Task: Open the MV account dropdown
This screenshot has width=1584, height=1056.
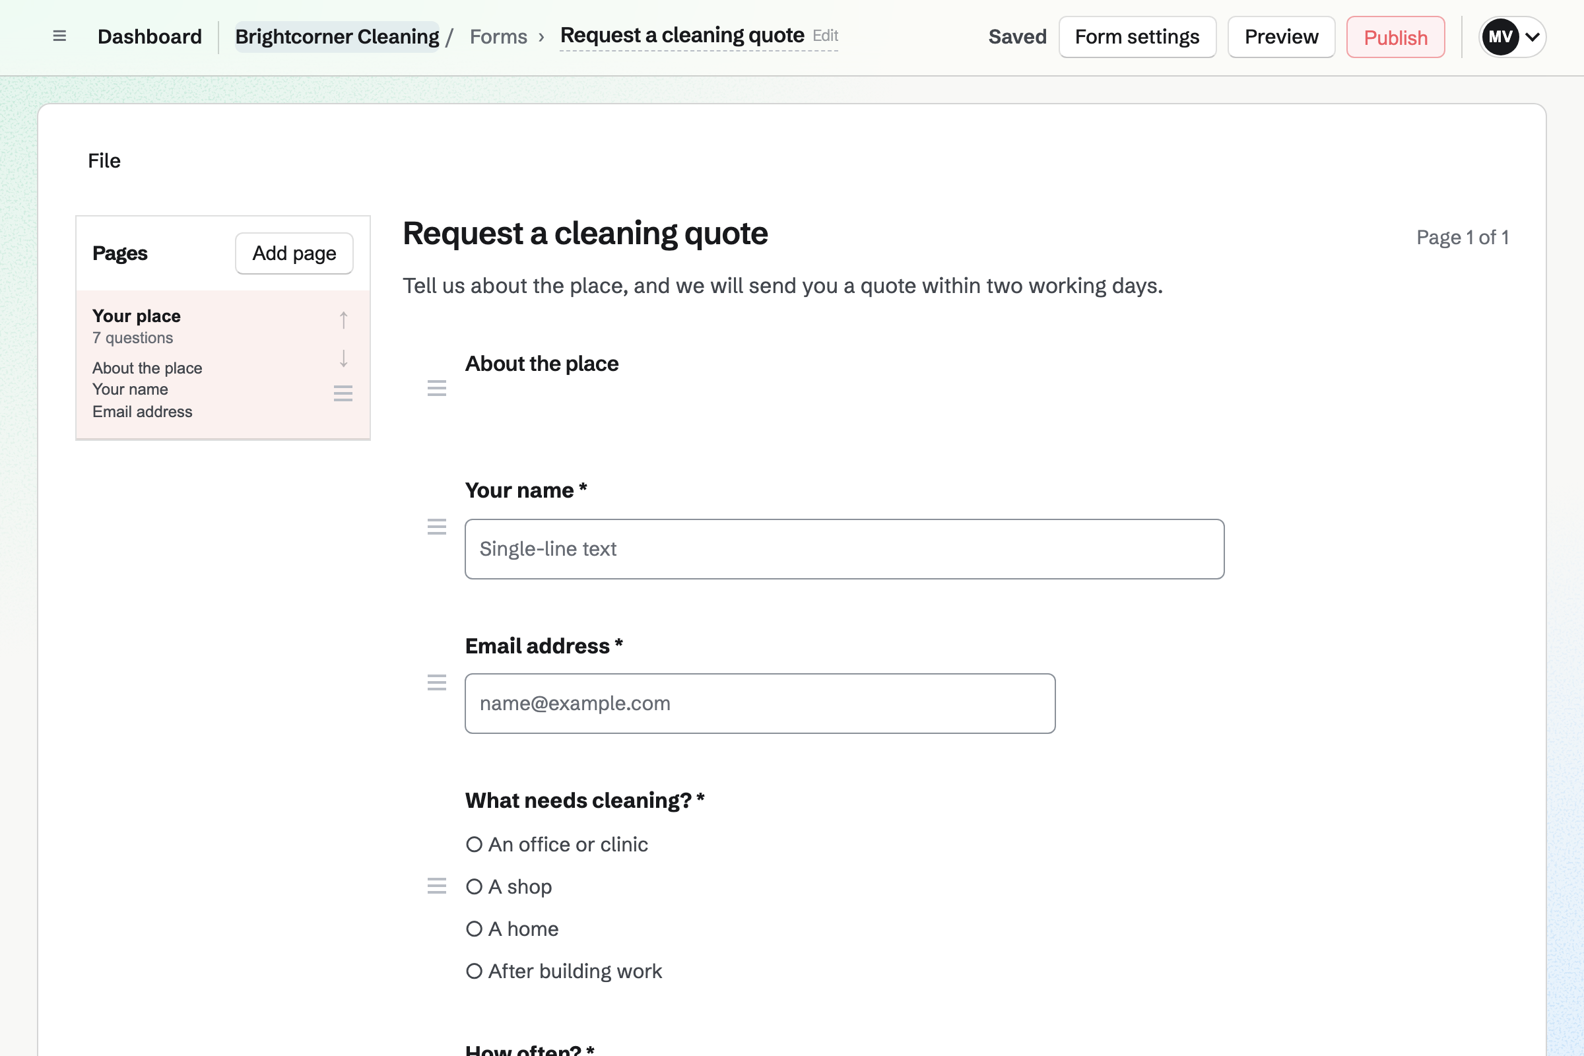Action: click(x=1512, y=37)
